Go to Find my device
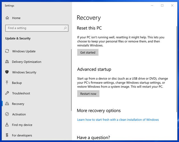The image size is (179, 142). point(22,125)
